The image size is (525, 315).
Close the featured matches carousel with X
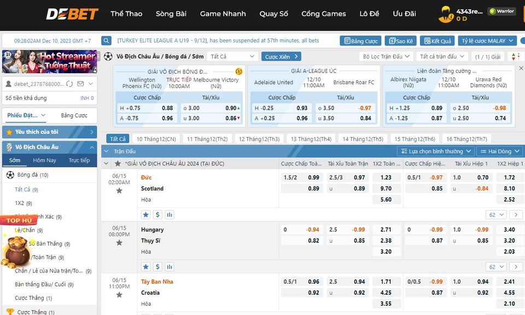(520, 69)
